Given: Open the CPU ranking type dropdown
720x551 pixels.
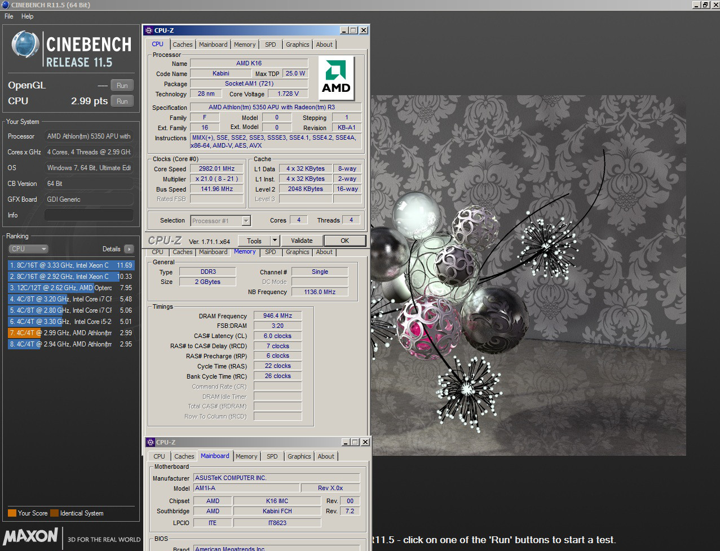Looking at the screenshot, I should pos(28,249).
